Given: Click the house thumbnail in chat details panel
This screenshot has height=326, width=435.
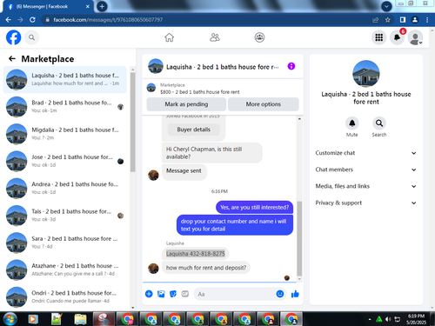Looking at the screenshot, I should click(x=366, y=74).
